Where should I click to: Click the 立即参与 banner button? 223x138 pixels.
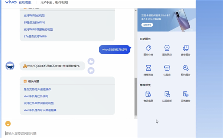click(147, 25)
